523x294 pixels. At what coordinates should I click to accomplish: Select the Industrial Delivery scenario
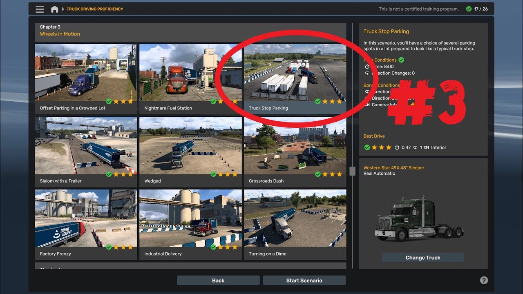pos(190,225)
